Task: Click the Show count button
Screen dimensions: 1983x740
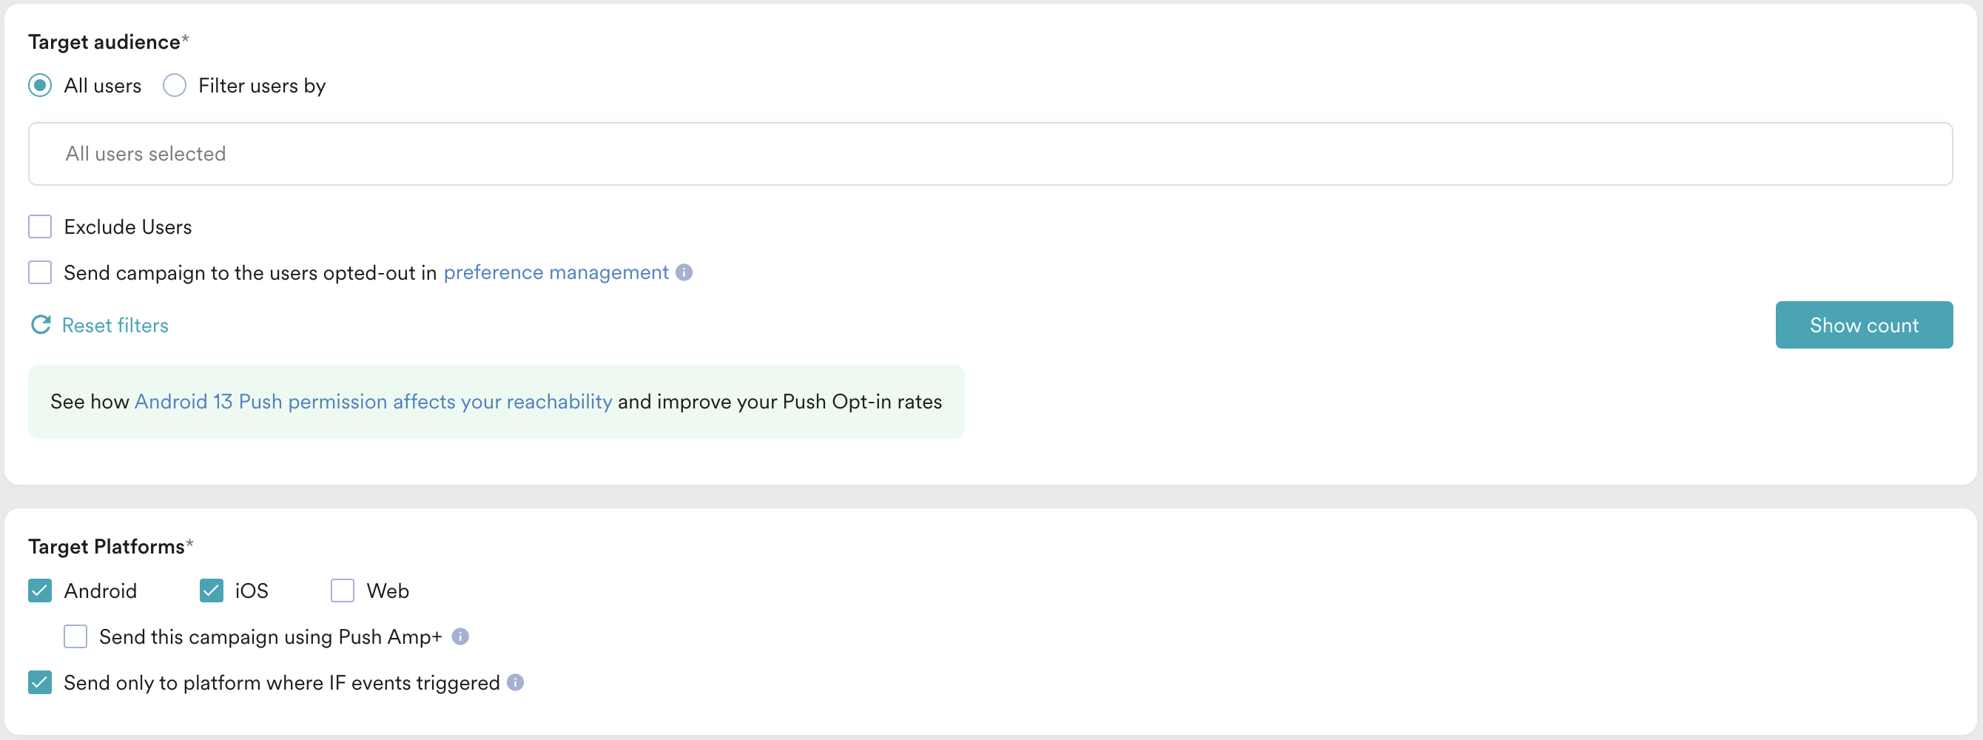Action: click(1864, 325)
